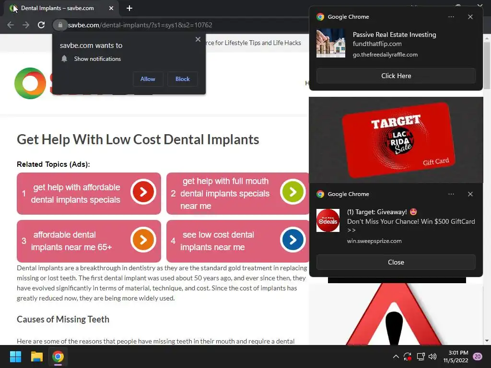
Task: Click the Odeals red notification icon
Action: 328,220
